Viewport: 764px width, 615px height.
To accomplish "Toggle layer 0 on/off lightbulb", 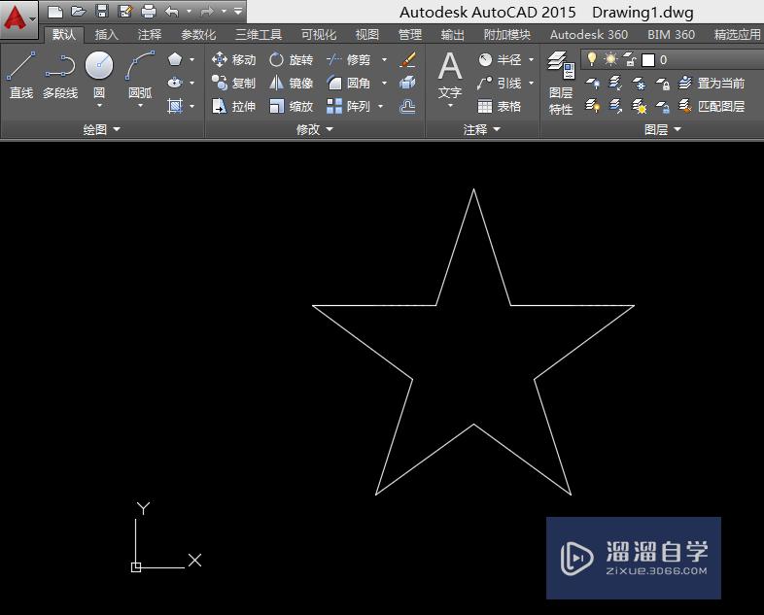I will tap(592, 59).
